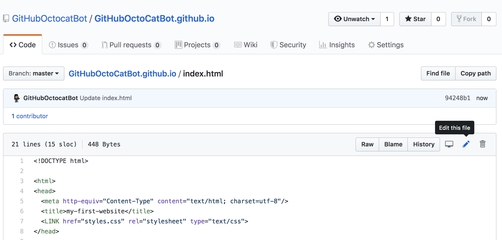
Task: Show the 1 contributor list
Action: tap(30, 116)
